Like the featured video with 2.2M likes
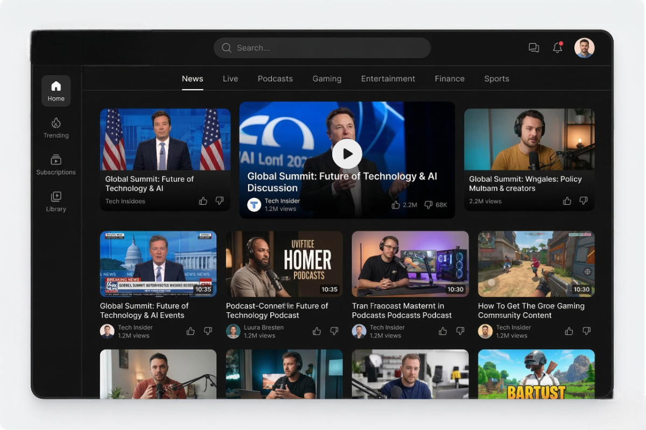 [x=396, y=205]
